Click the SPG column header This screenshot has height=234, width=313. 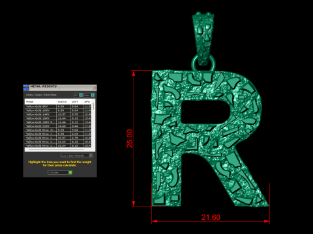pyautogui.click(x=87, y=101)
